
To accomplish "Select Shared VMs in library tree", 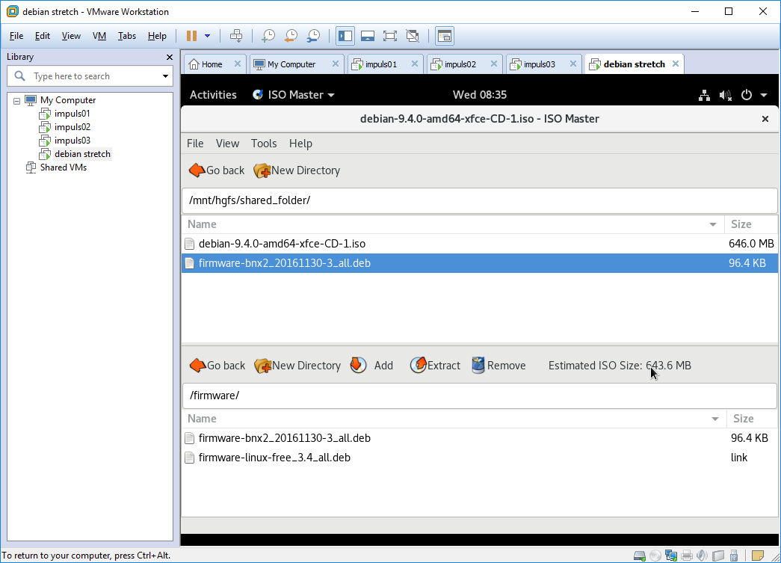I will click(64, 167).
